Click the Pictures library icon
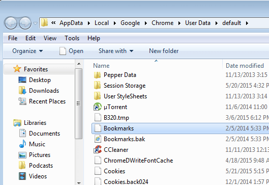 (22, 155)
